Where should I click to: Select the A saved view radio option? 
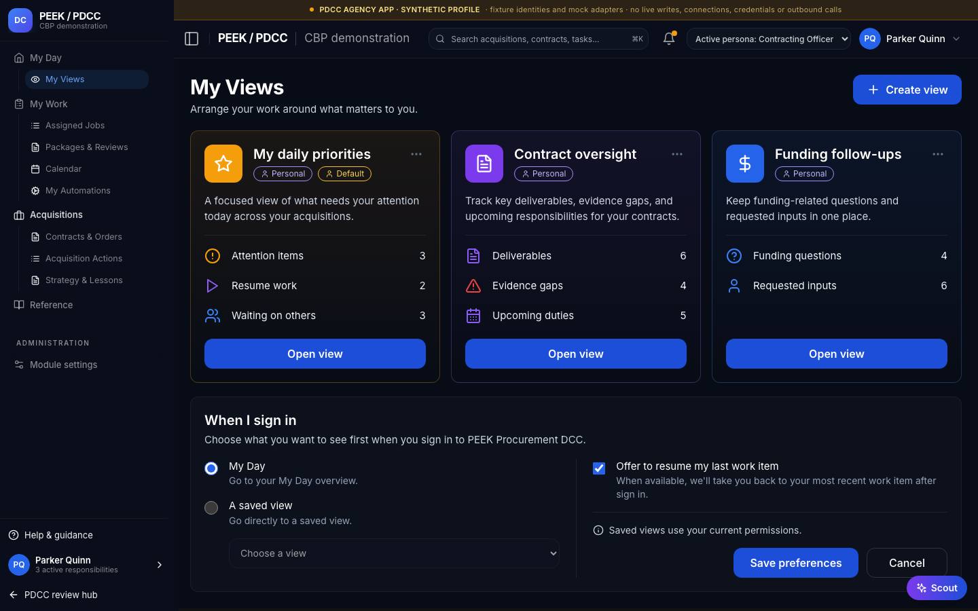coord(211,508)
